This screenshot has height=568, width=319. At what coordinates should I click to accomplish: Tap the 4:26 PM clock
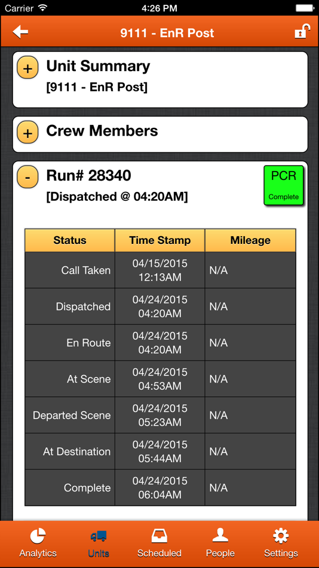(x=159, y=8)
